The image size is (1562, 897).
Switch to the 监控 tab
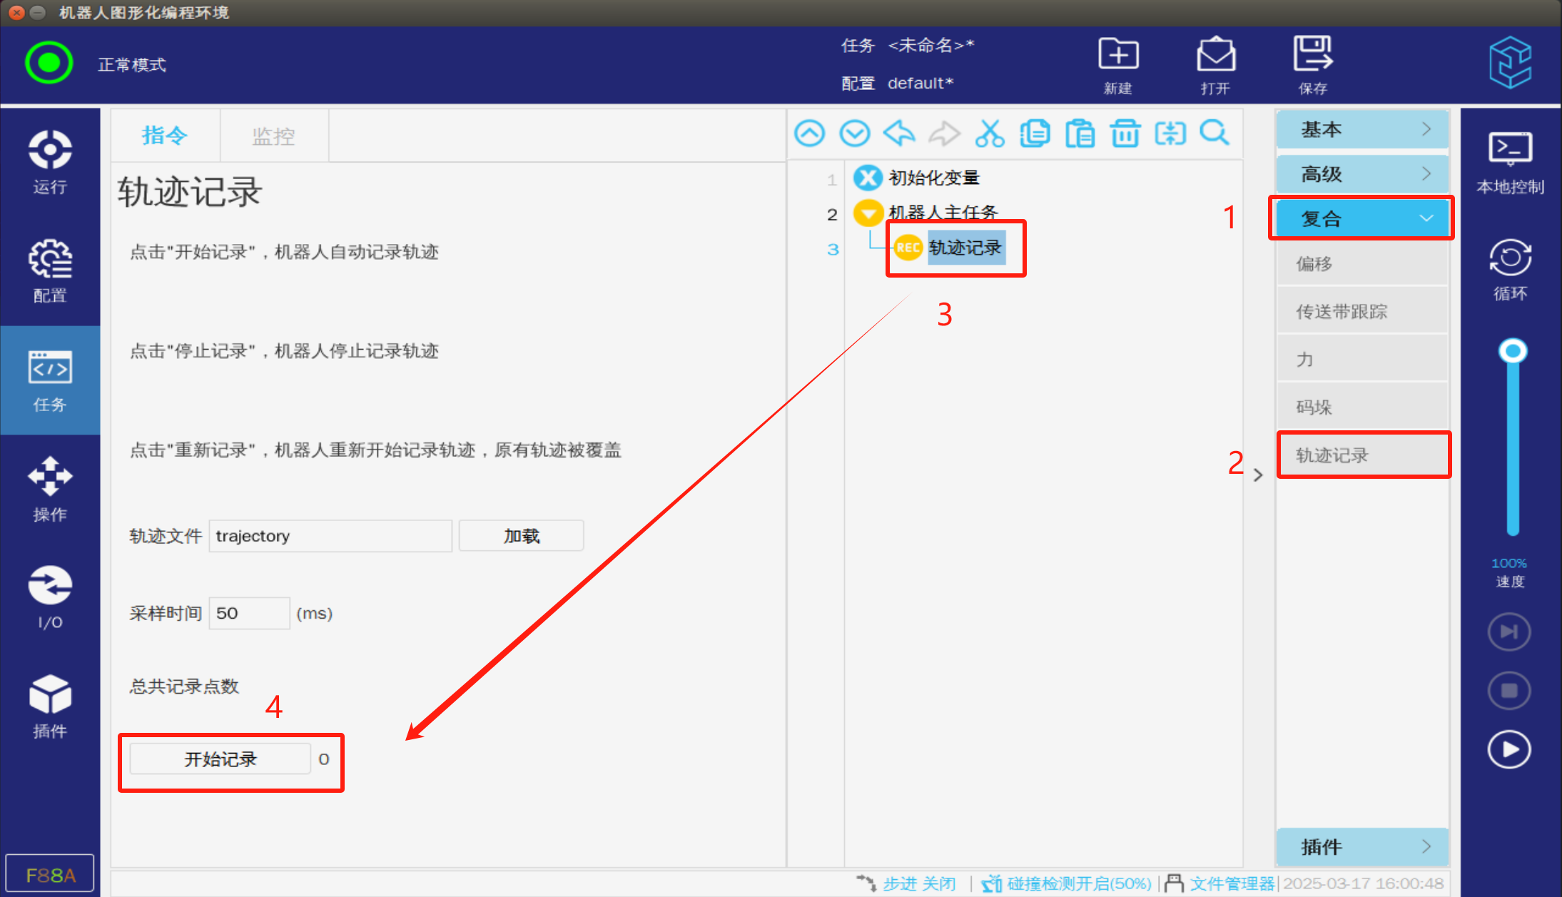273,136
